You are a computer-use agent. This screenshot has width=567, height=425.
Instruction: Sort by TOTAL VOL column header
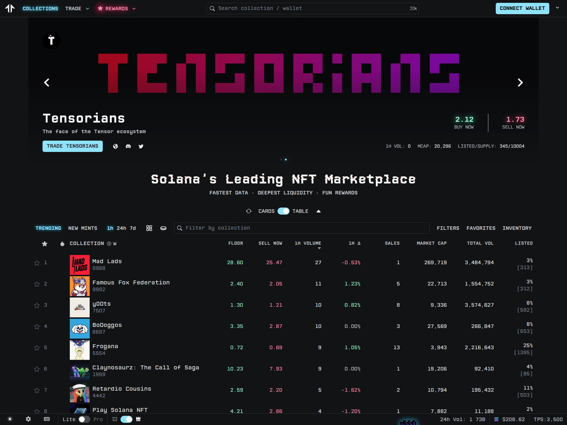point(480,243)
